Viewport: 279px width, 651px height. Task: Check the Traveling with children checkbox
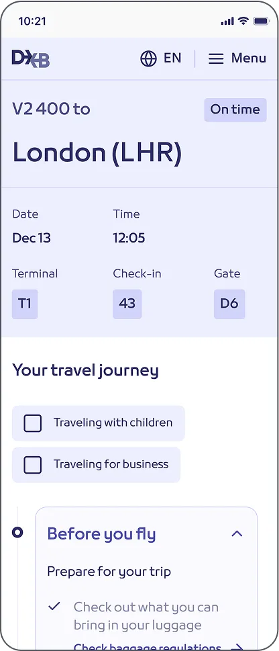point(32,423)
